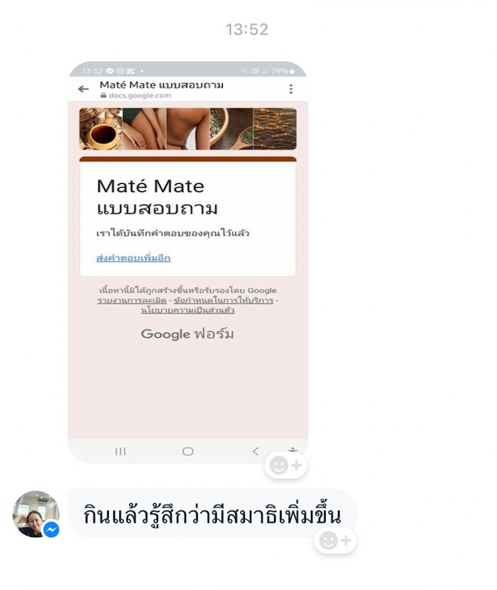This screenshot has height=590, width=497.
Task: Add emoji reaction to the screenshot message
Action: (x=286, y=466)
